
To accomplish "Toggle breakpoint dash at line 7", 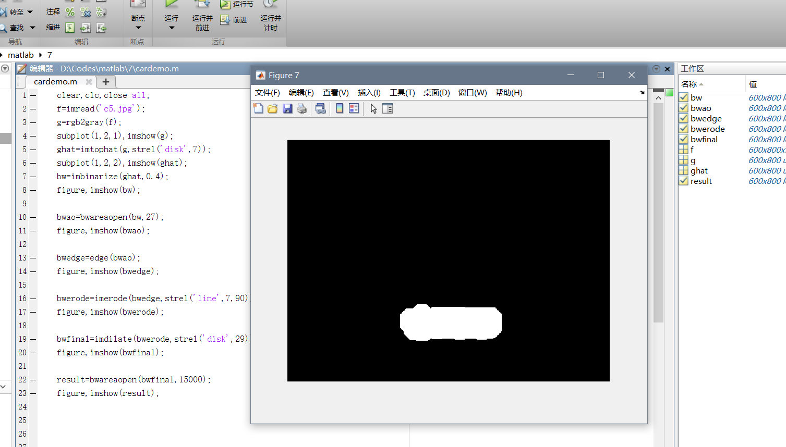I will [x=33, y=177].
